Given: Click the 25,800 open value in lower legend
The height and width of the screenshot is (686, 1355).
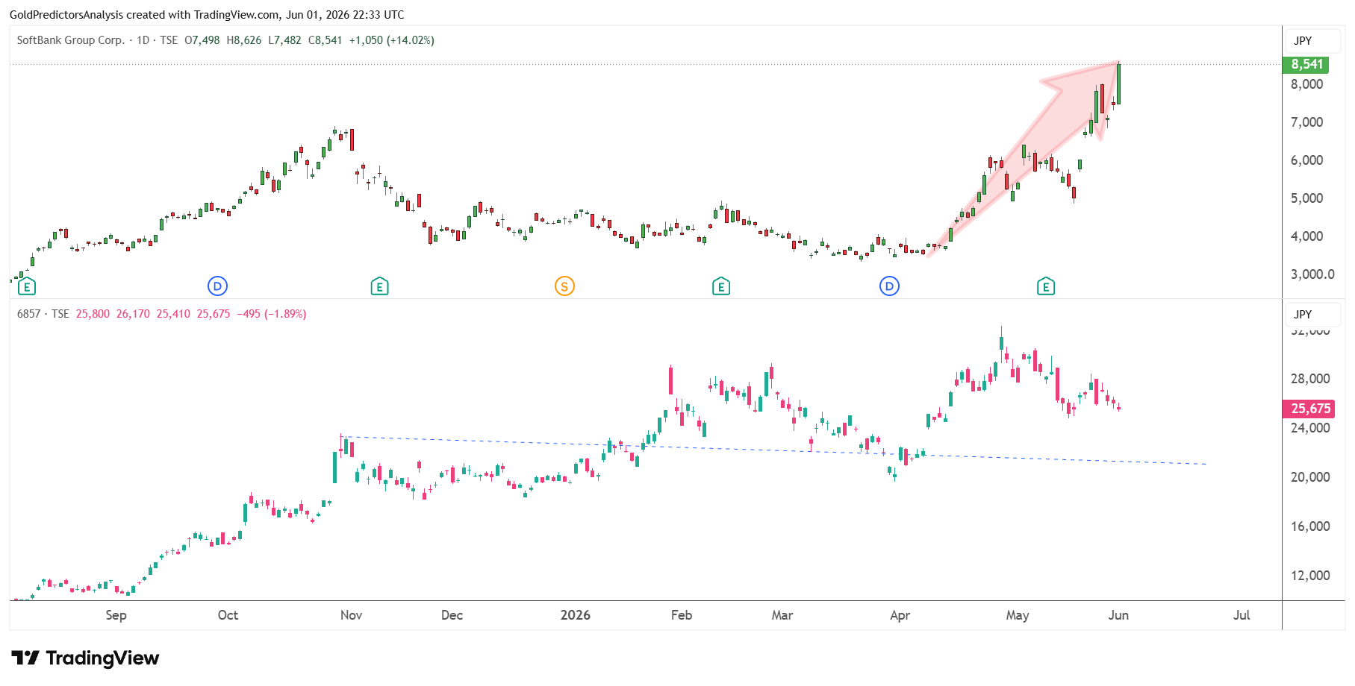Looking at the screenshot, I should click(93, 314).
